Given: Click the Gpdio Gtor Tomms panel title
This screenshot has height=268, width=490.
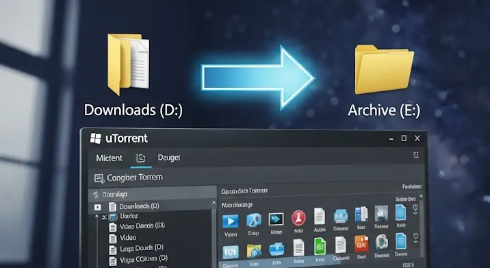Looking at the screenshot, I should (x=244, y=191).
